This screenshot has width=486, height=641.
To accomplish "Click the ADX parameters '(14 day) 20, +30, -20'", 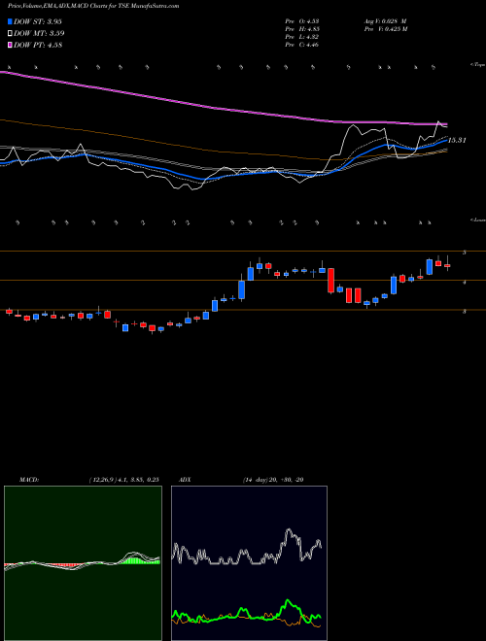I will coord(273,480).
